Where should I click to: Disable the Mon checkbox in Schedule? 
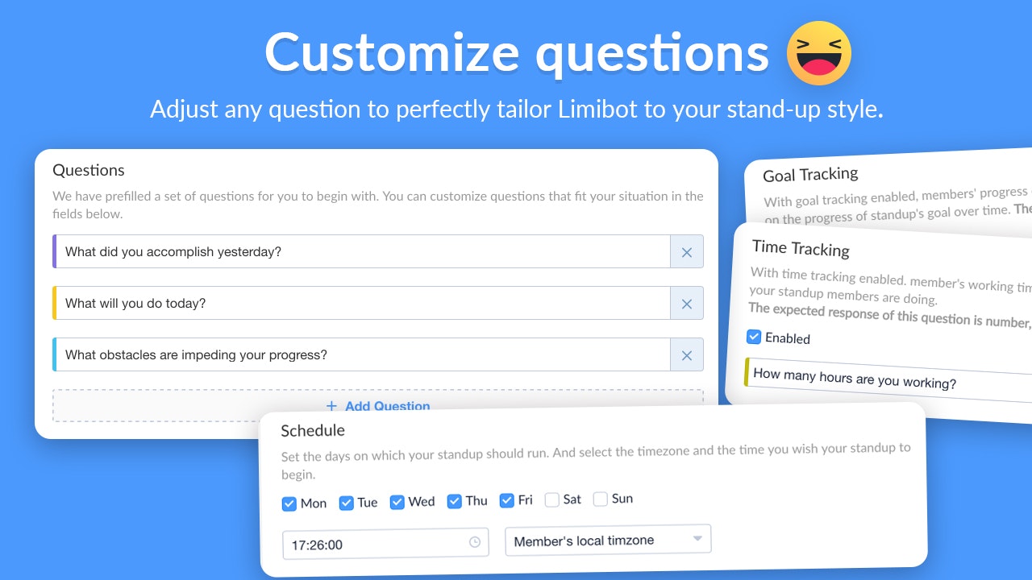pos(289,503)
